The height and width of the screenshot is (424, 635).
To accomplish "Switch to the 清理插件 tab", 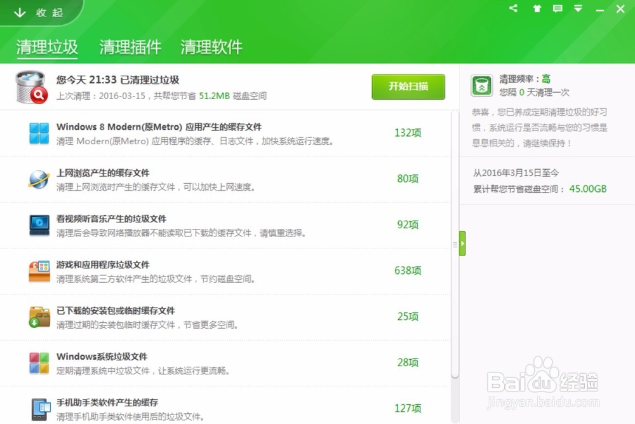I will (130, 46).
